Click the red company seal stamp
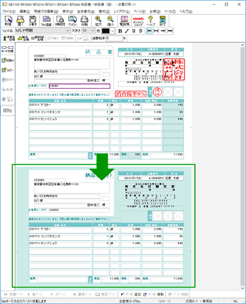This screenshot has width=246, height=304. (174, 69)
